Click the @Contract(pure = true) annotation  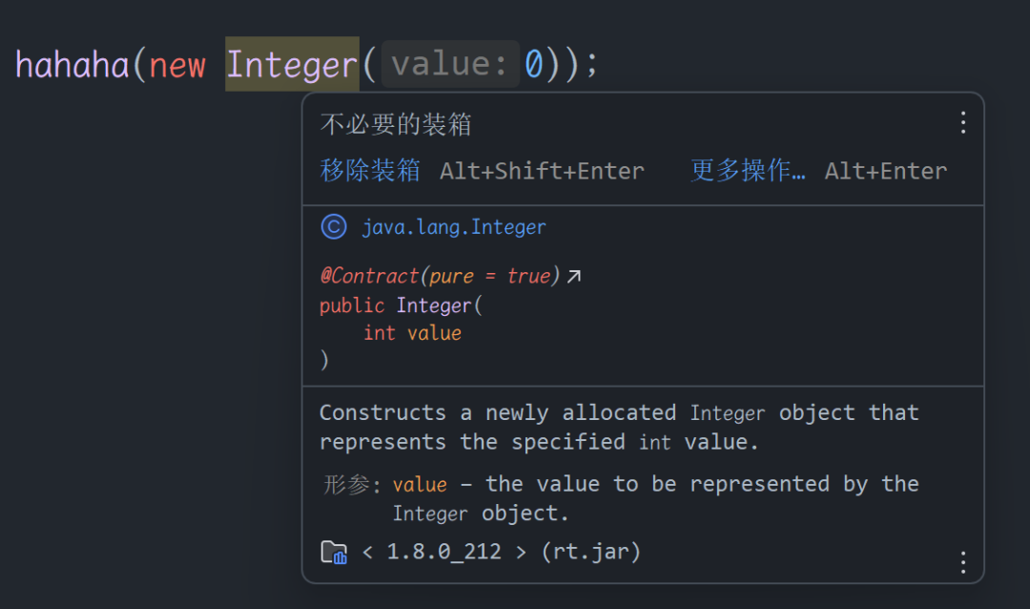click(440, 276)
